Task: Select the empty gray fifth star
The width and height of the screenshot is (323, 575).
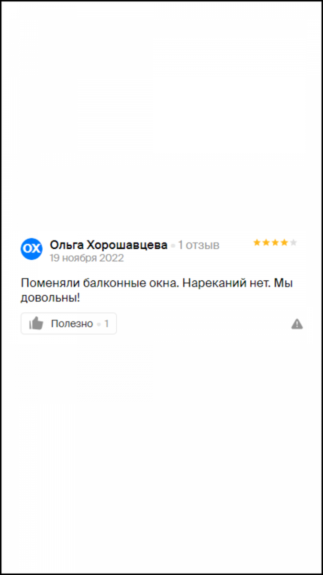Action: [x=293, y=242]
